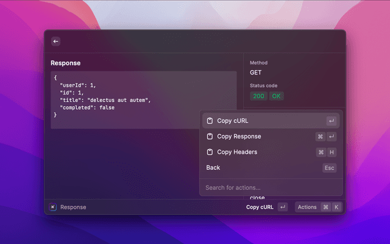
Task: Click the extension icon in the bottom bar
Action: point(53,207)
